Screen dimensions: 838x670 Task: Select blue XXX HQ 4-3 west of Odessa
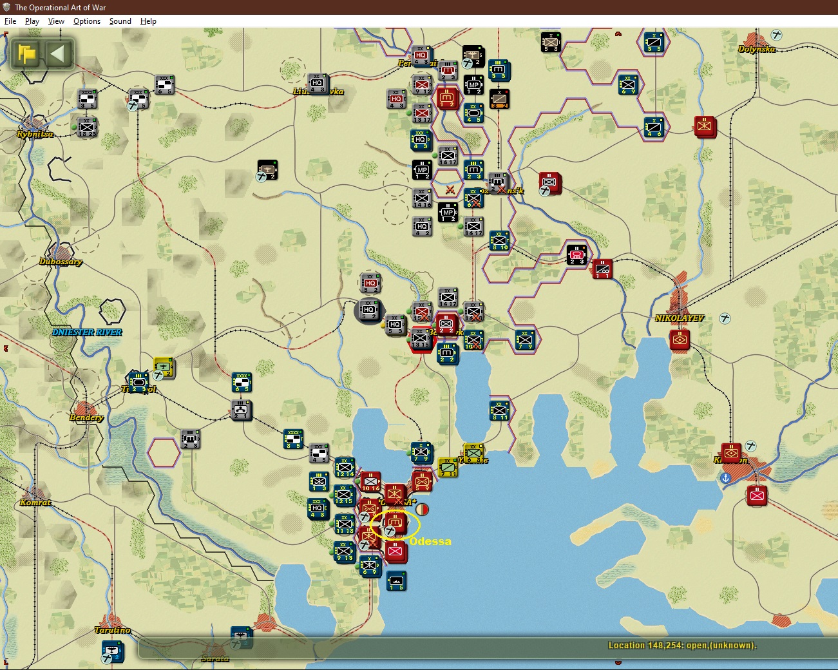[318, 508]
